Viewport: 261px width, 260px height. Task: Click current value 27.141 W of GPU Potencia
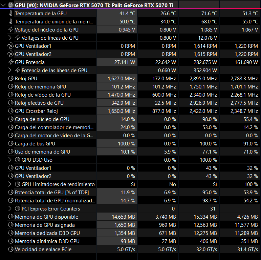(x=125, y=62)
